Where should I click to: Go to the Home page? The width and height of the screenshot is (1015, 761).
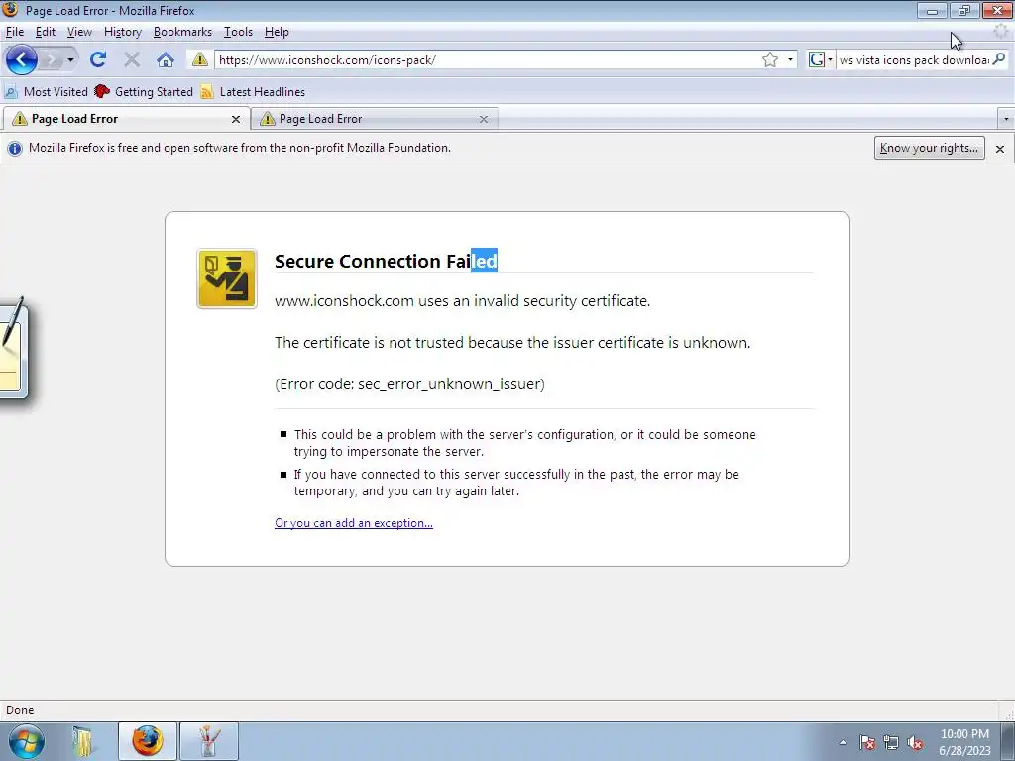tap(166, 59)
